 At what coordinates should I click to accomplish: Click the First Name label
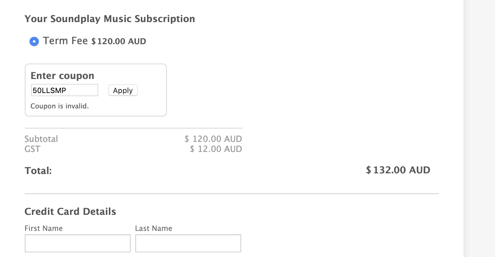coord(44,228)
